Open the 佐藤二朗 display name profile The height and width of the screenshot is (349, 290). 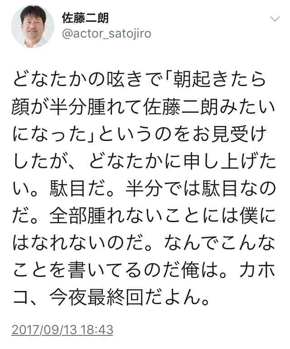[x=85, y=18]
